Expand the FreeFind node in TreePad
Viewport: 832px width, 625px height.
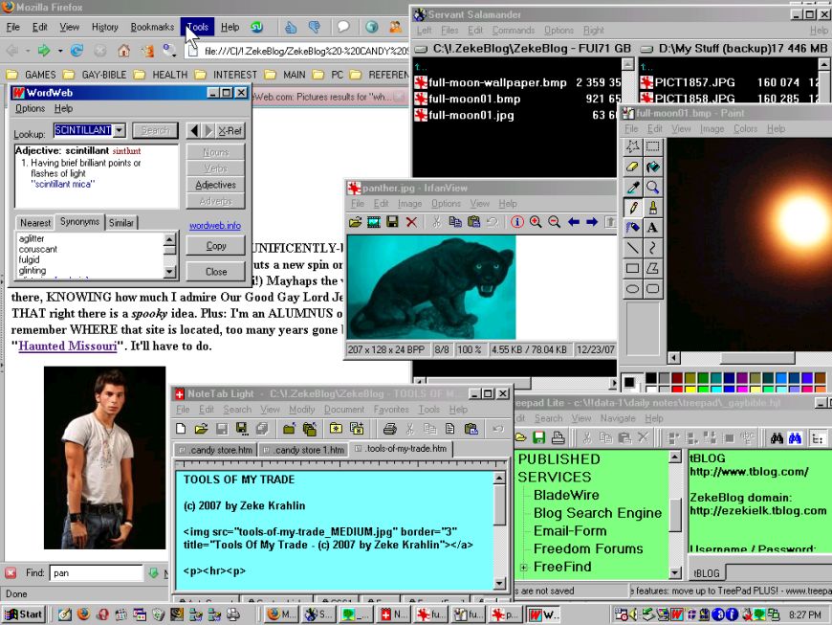pyautogui.click(x=524, y=568)
